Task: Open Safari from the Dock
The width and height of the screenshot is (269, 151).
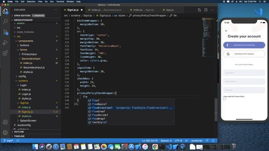Action: [56, 147]
